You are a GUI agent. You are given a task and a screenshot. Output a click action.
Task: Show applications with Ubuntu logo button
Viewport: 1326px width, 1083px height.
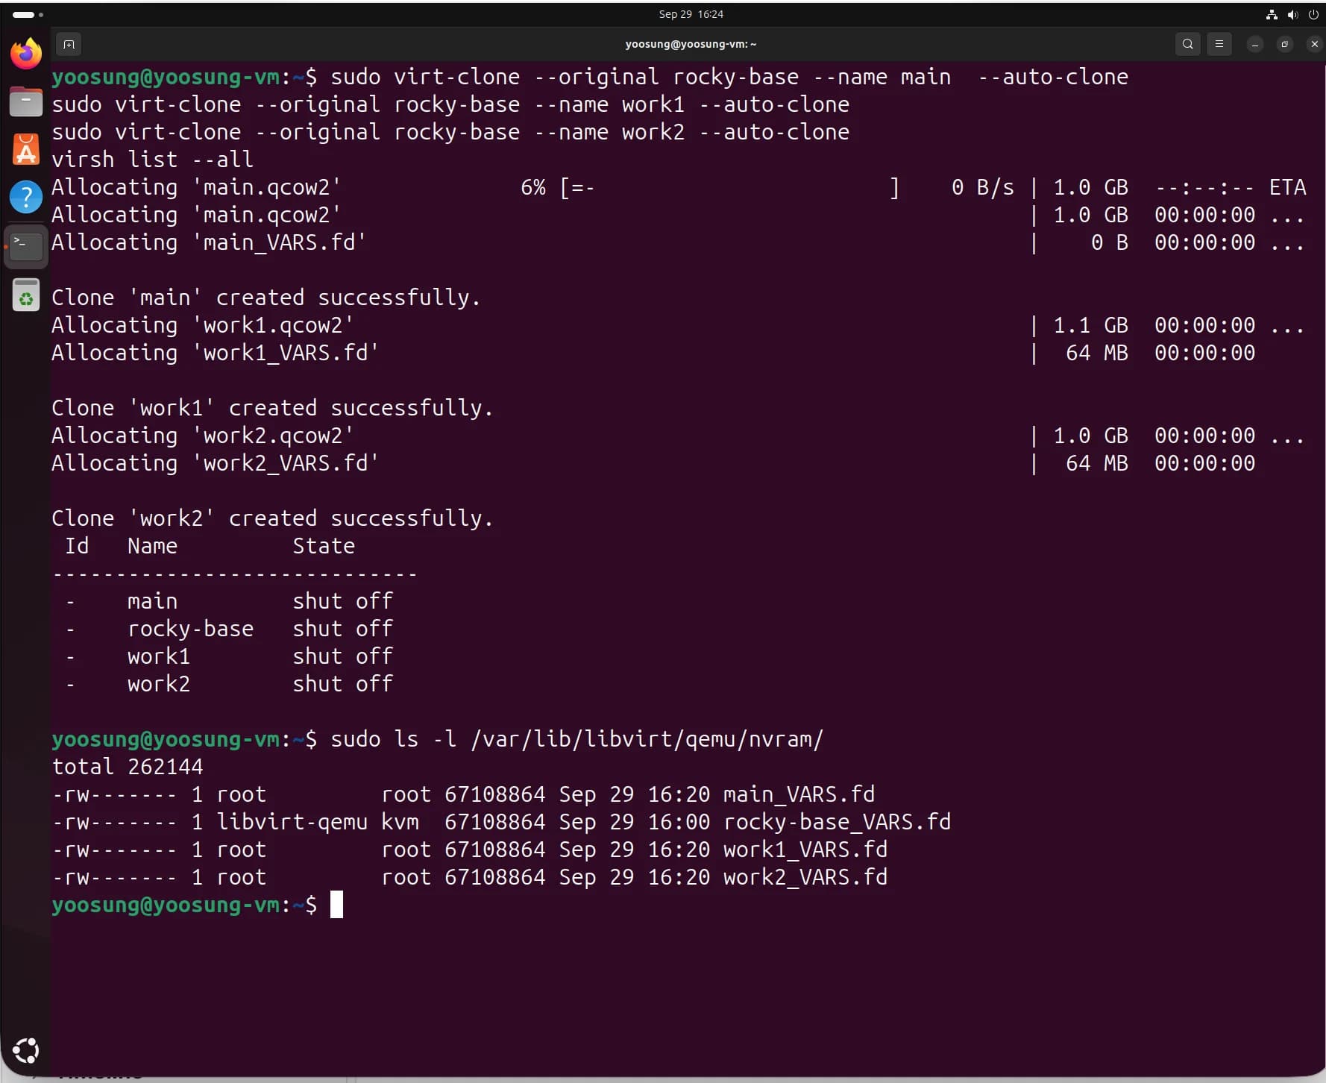pos(26,1050)
